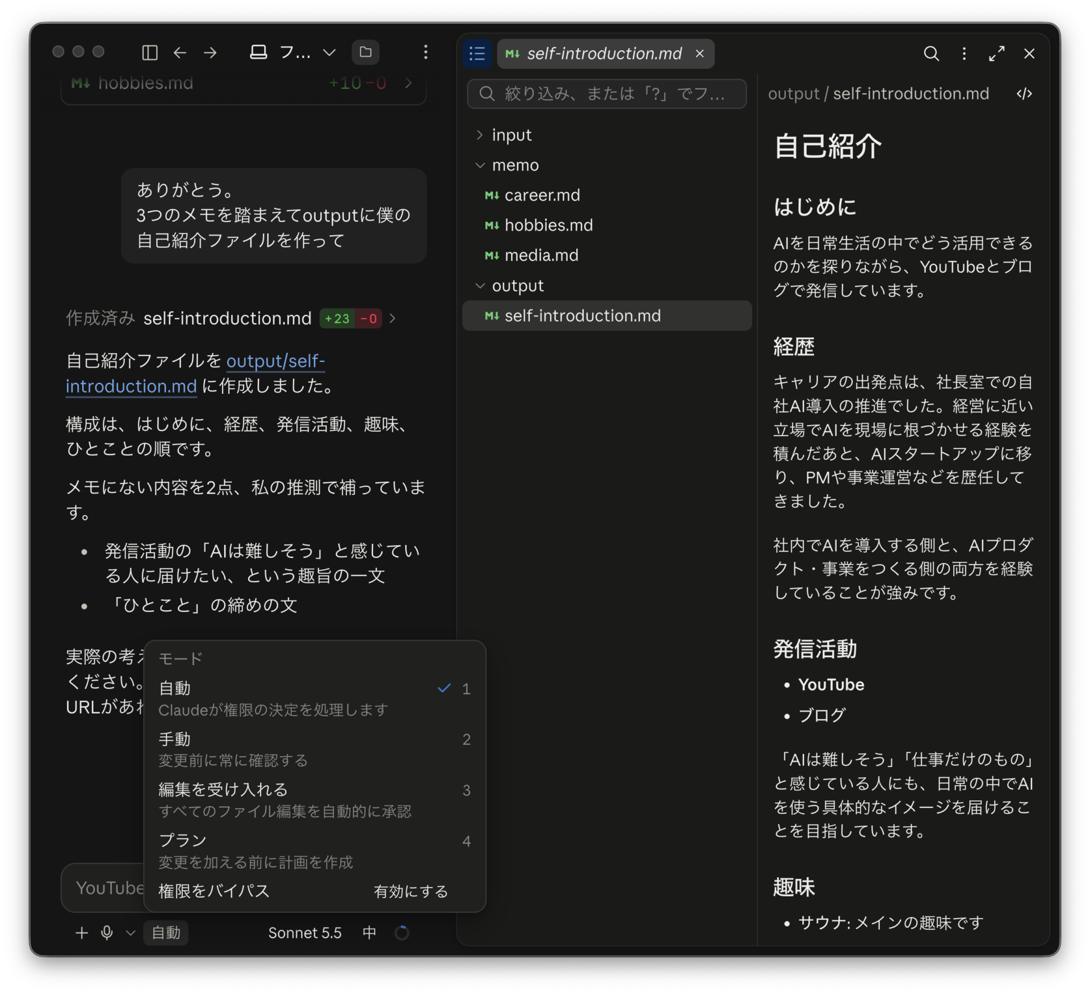Go back with the left arrow
Screen dimensions: 1090x993
180,53
